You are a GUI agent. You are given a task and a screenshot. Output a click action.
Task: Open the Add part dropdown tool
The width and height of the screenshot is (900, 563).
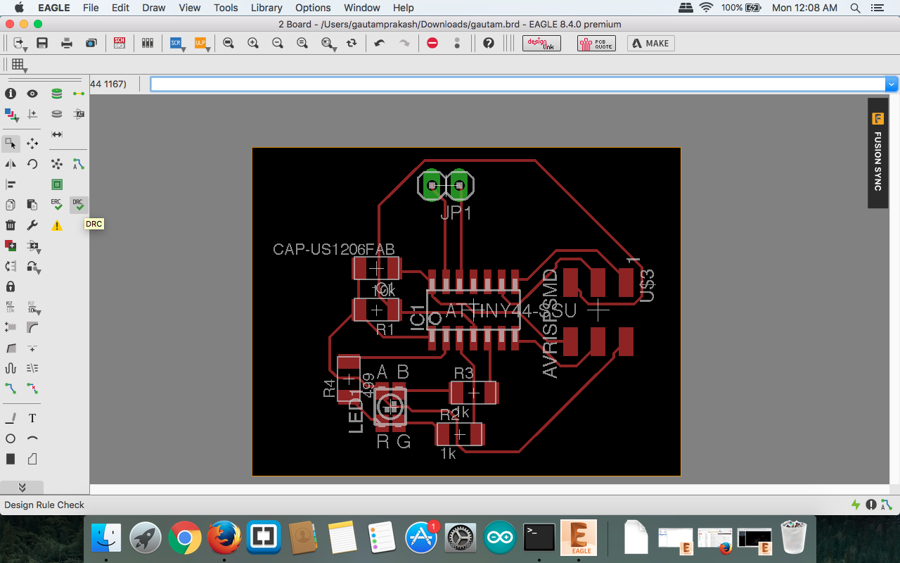(x=34, y=246)
